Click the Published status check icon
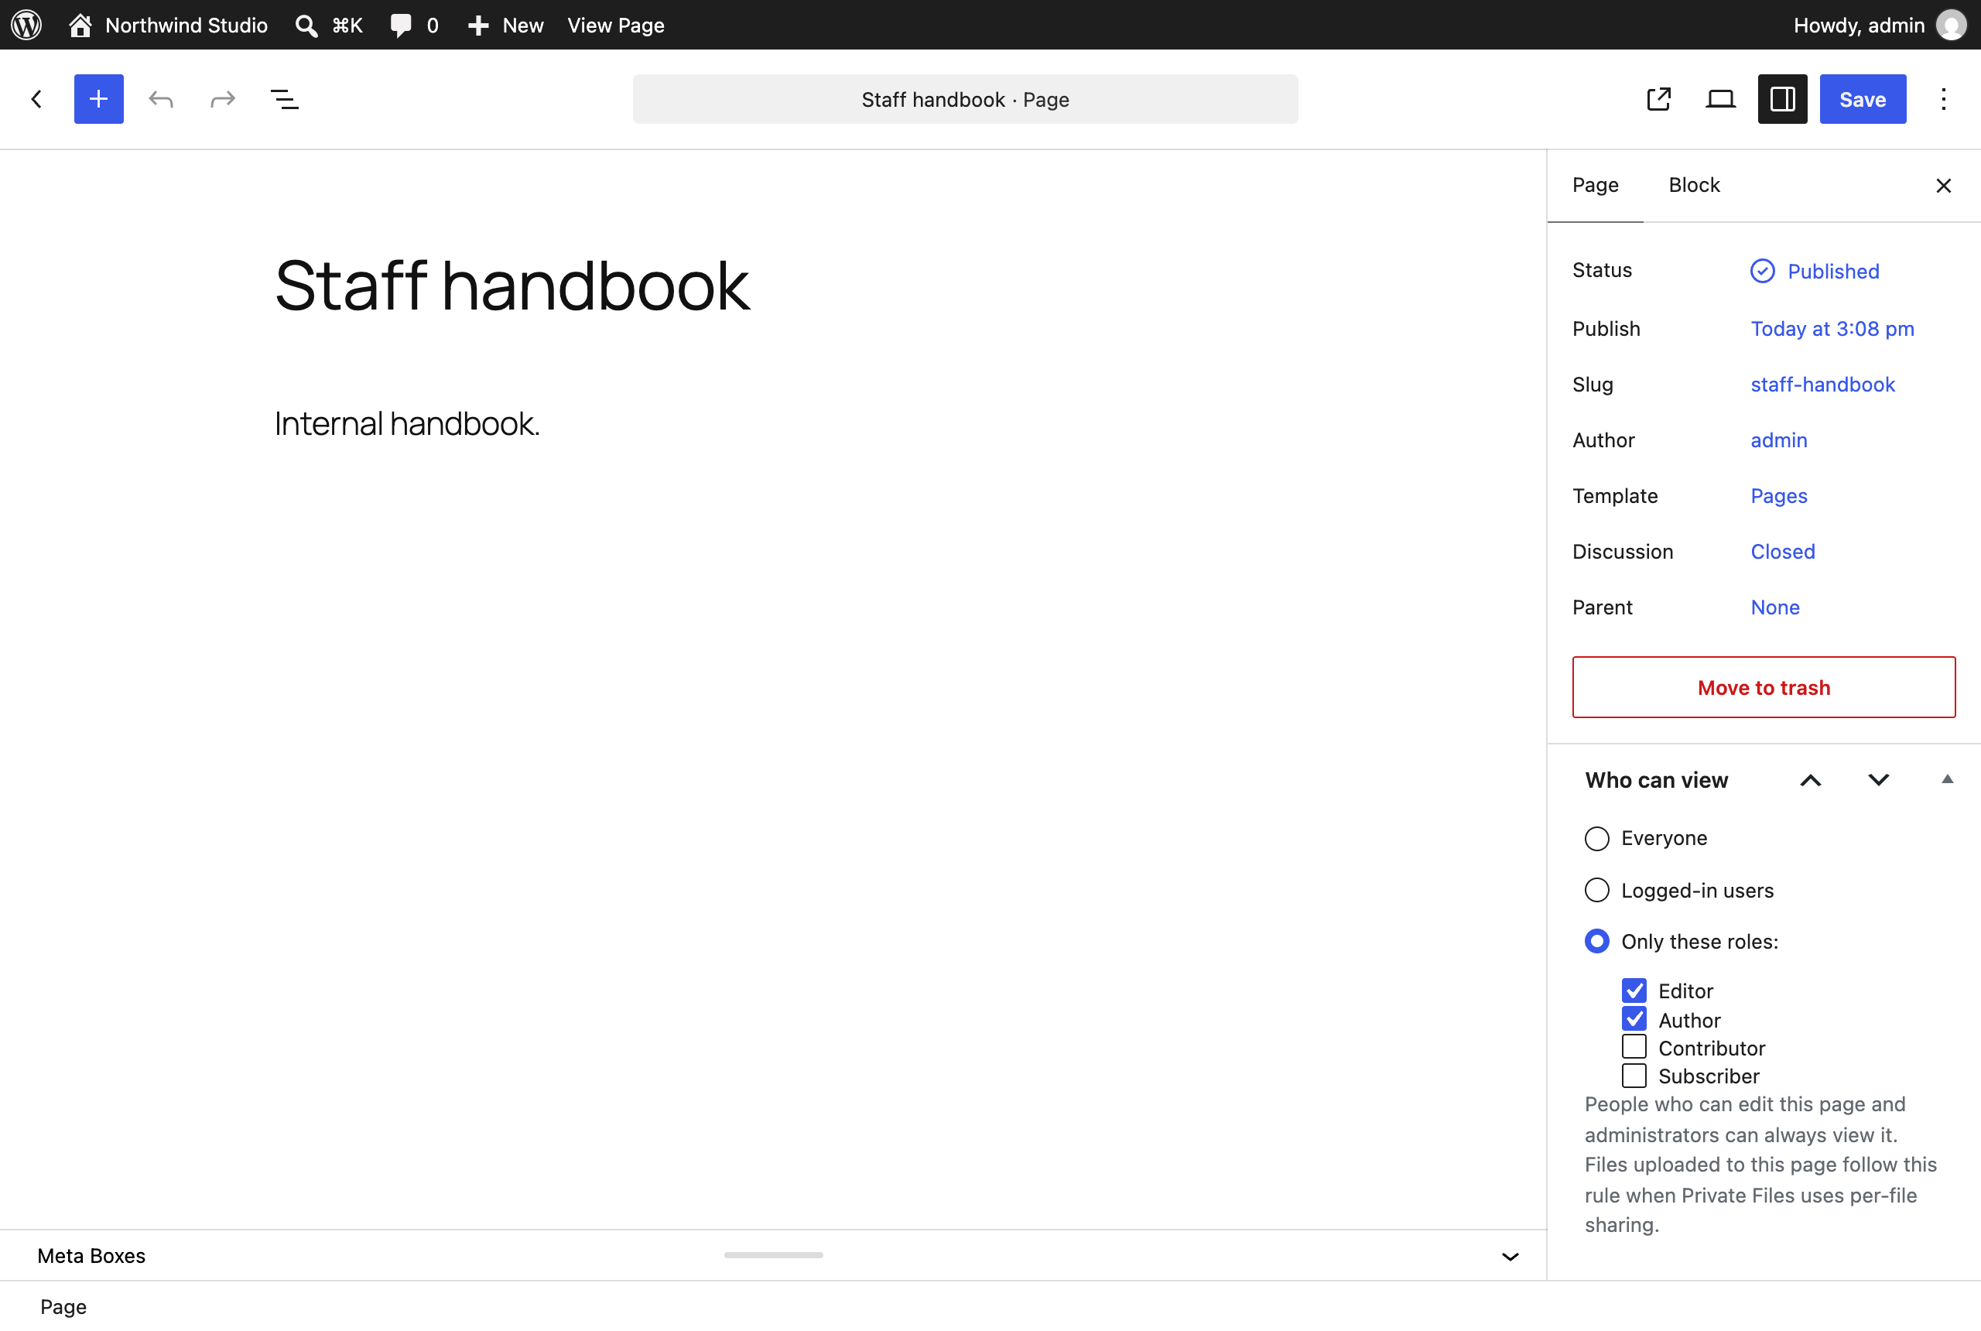 point(1762,271)
